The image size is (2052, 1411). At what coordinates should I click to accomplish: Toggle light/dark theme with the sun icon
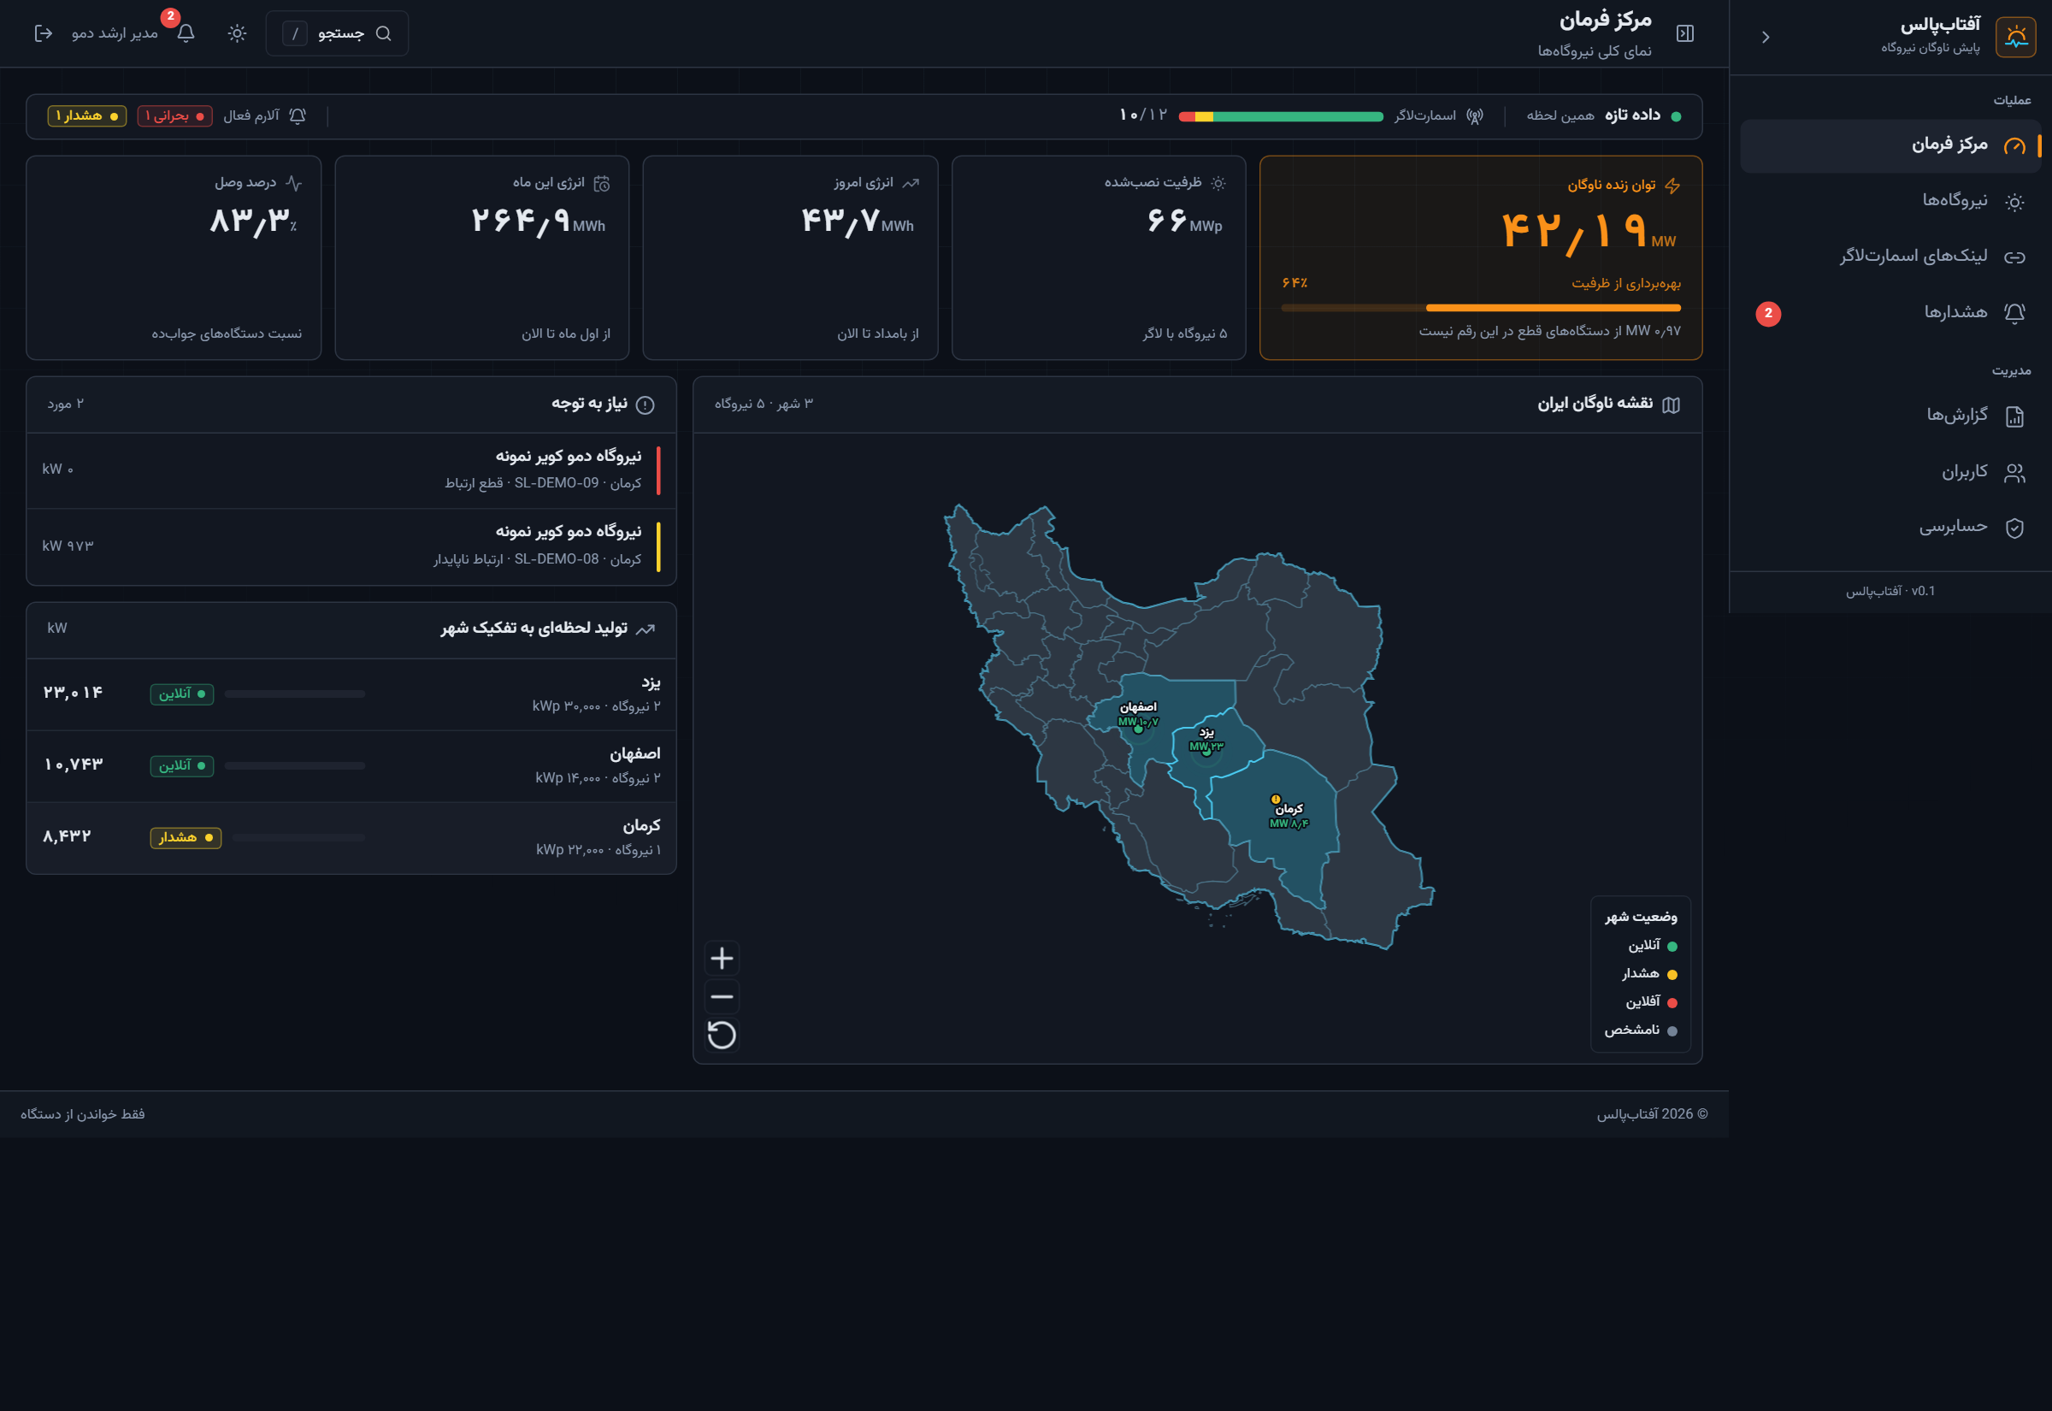(x=237, y=33)
